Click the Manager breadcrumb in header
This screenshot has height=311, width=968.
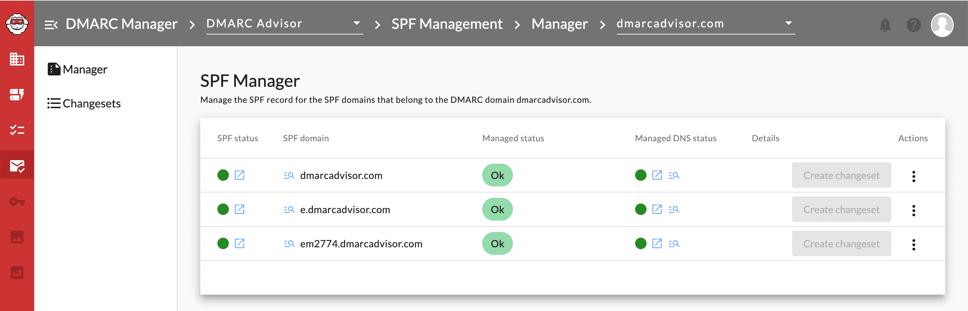point(559,24)
